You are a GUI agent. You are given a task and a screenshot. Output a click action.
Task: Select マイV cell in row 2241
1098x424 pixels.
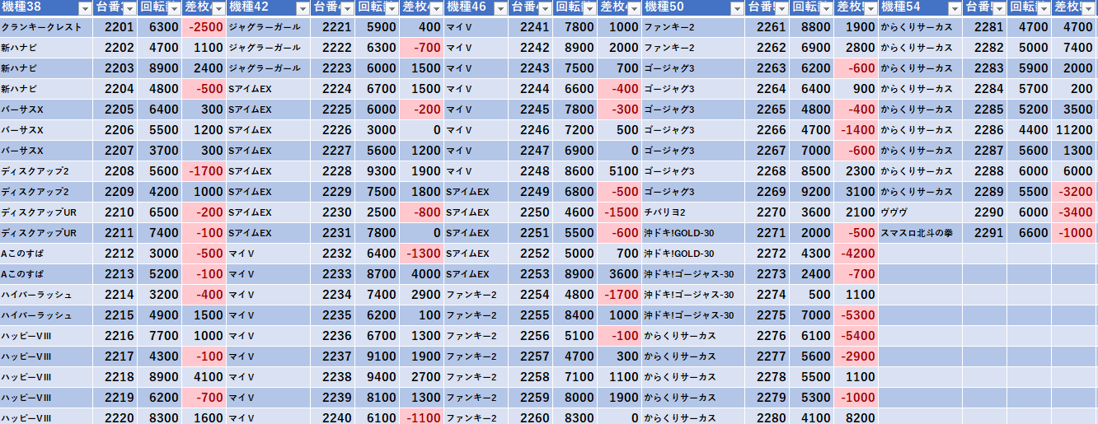tap(476, 27)
